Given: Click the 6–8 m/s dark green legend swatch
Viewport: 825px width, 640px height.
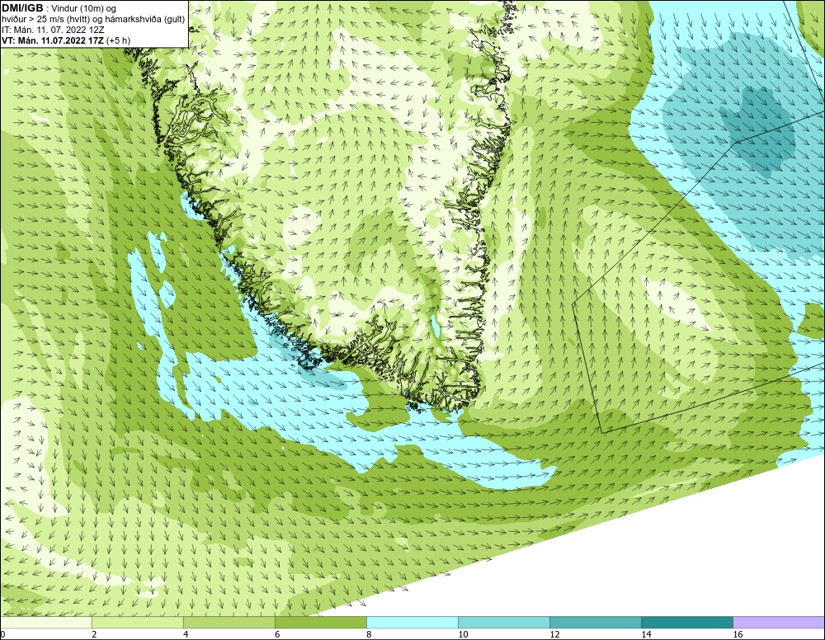Looking at the screenshot, I should point(321,623).
